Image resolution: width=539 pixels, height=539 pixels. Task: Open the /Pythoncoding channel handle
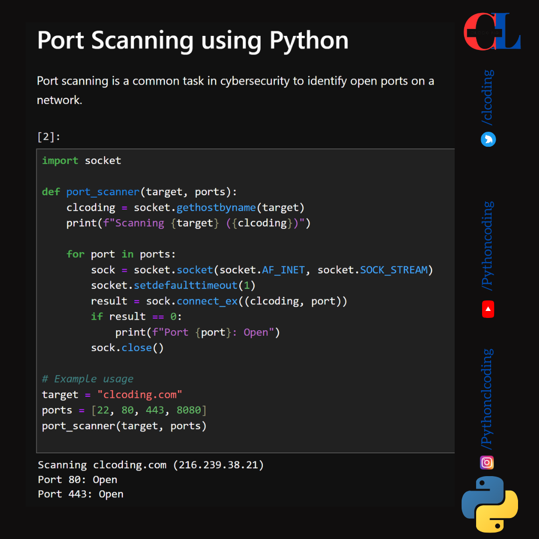point(488,246)
